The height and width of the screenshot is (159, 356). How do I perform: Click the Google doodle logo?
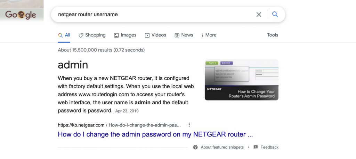[x=21, y=15]
